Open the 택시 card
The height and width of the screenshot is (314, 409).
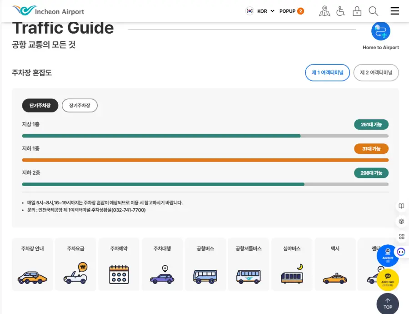pos(335,264)
